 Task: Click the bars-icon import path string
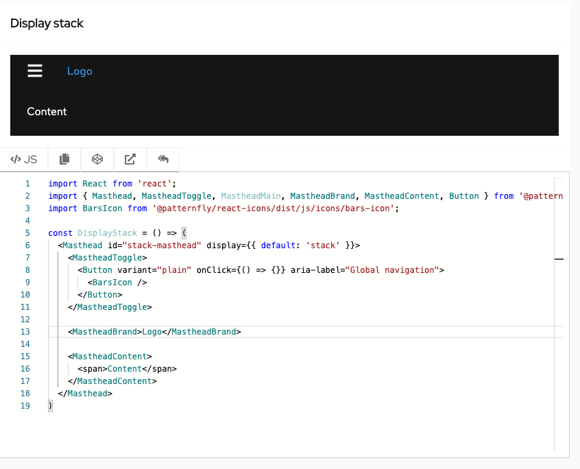[274, 208]
